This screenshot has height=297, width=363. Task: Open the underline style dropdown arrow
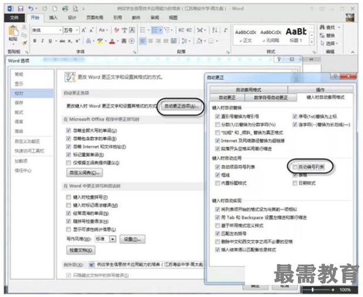pos(56,41)
